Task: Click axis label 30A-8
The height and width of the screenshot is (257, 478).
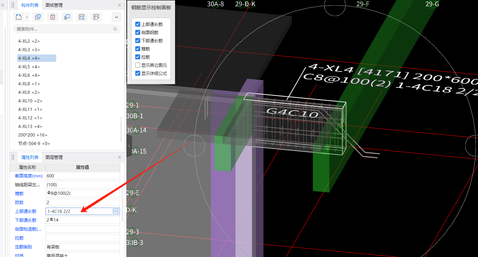Action: (x=215, y=4)
